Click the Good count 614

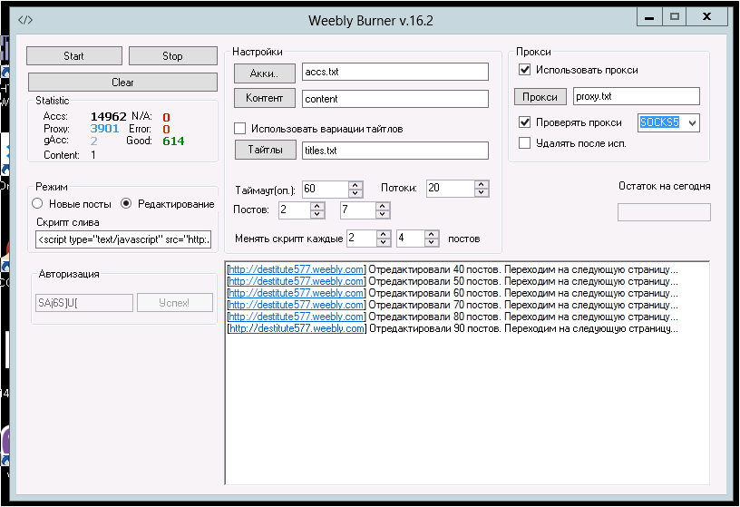pos(173,141)
